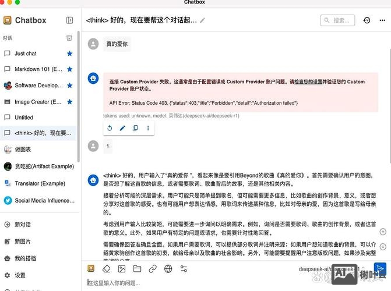Jump to top with the up arrow button

(x=383, y=232)
